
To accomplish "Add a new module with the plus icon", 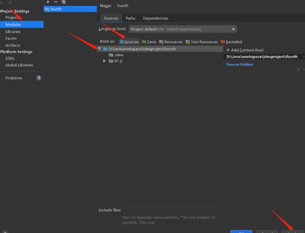I will coord(48,2).
